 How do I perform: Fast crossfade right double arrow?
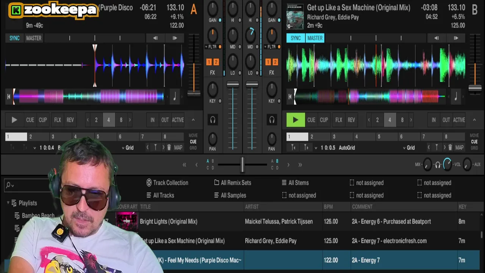(x=300, y=165)
